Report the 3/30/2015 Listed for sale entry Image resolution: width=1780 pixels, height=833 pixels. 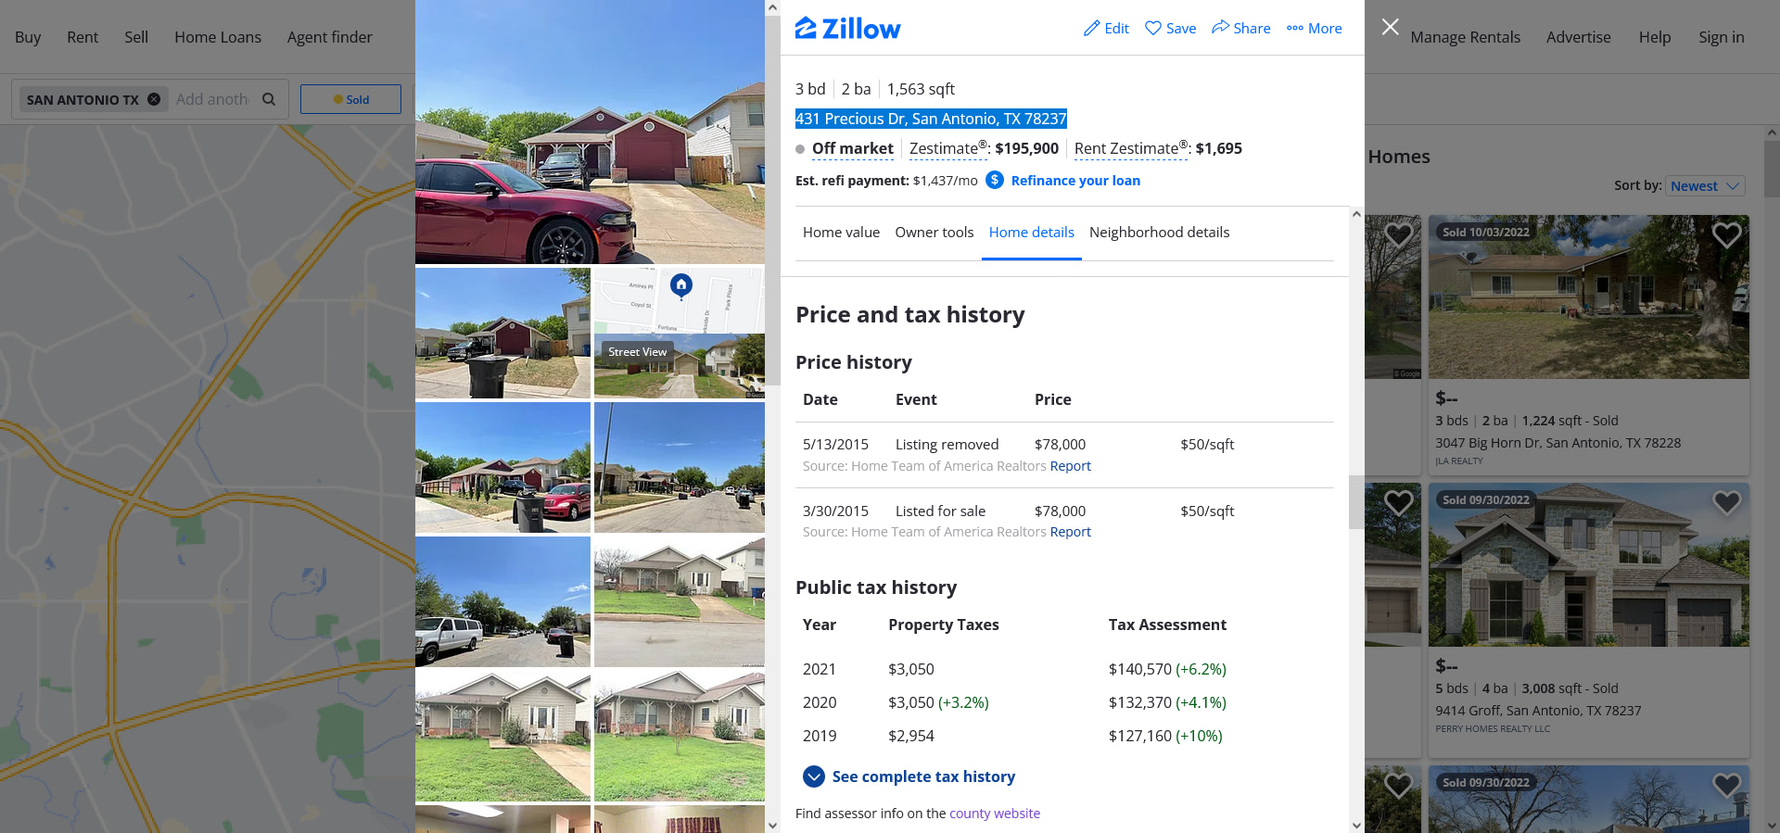click(x=1070, y=532)
